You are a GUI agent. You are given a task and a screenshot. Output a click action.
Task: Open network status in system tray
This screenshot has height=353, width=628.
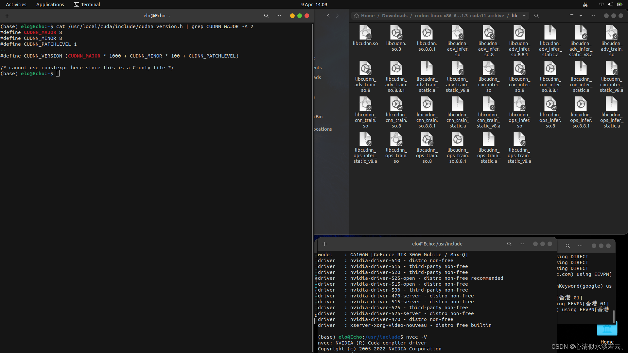601,5
